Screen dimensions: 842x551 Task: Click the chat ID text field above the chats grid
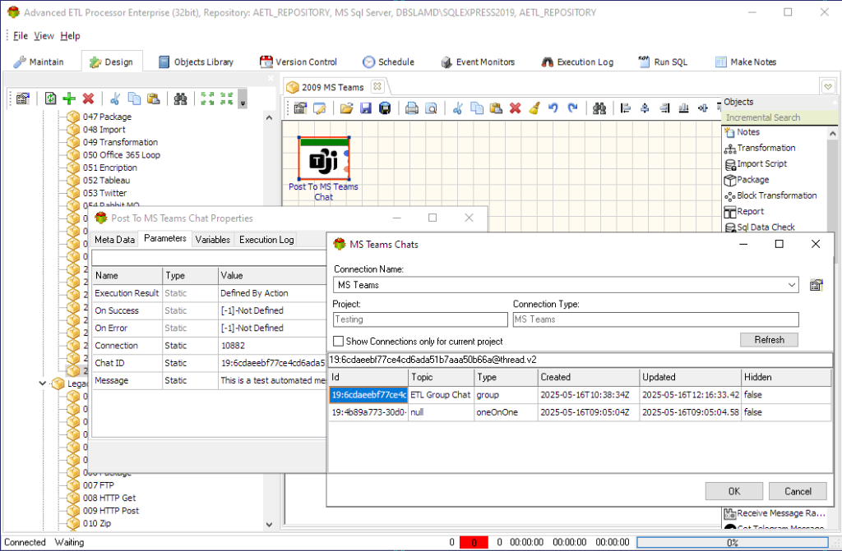click(x=580, y=360)
